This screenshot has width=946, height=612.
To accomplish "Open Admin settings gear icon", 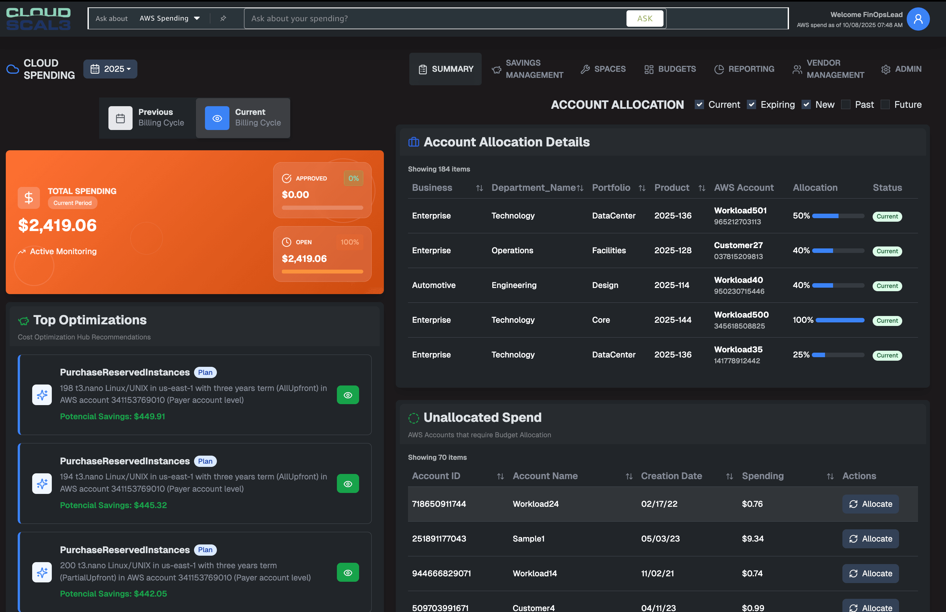I will tap(886, 69).
